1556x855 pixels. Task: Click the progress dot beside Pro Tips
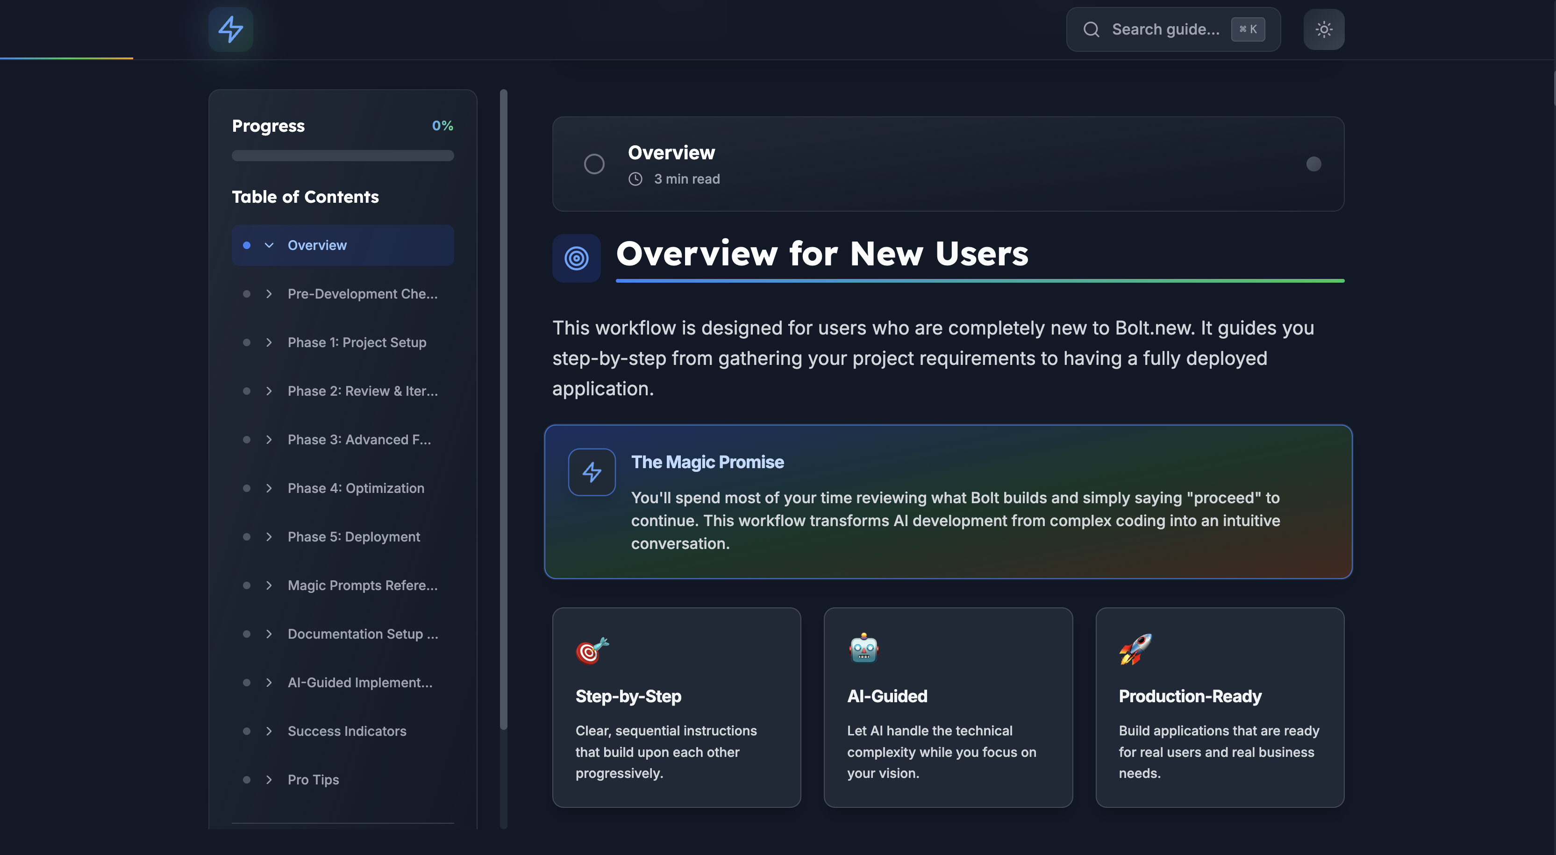point(246,779)
